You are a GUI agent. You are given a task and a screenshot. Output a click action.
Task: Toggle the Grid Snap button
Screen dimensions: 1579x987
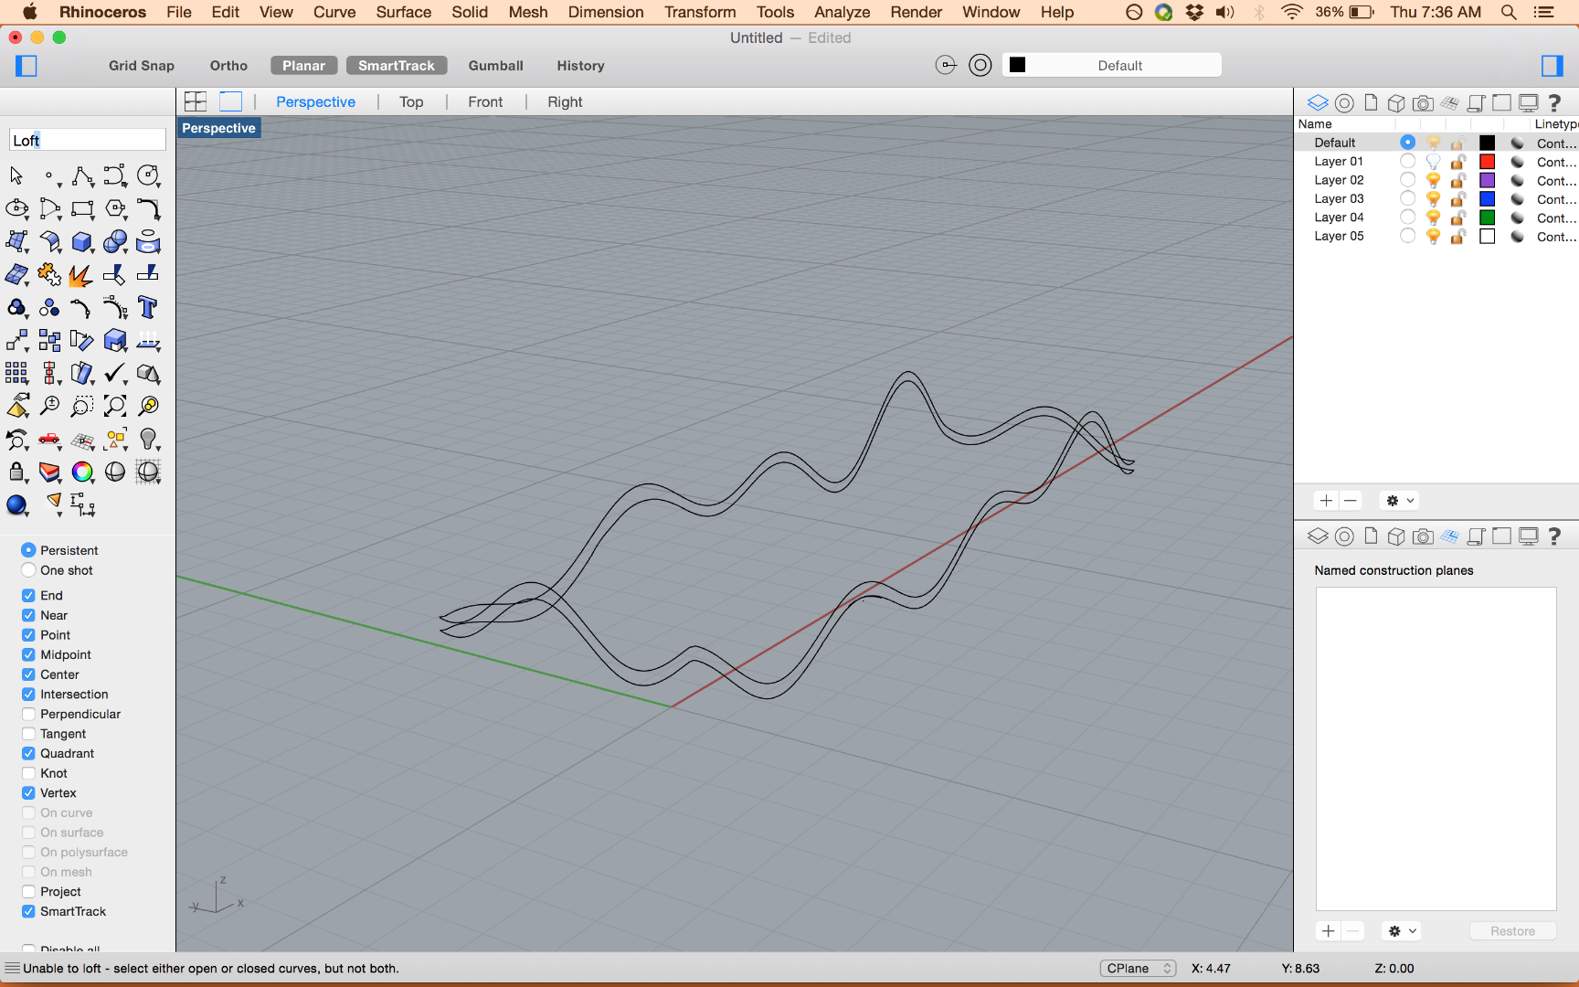142,66
